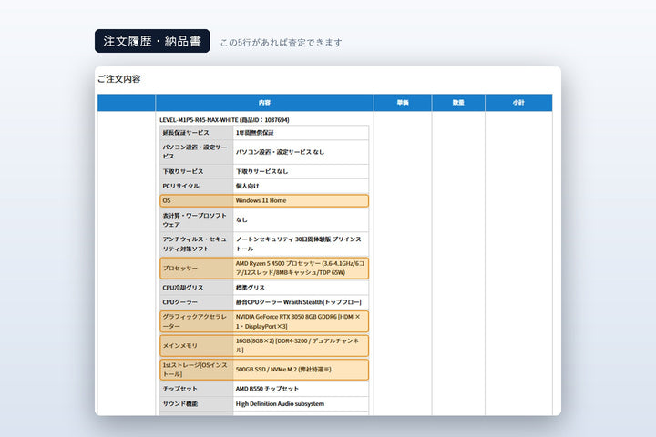Screen dimensions: 656x437
Task: Click the プロセッサー row label
Action: 179,268
